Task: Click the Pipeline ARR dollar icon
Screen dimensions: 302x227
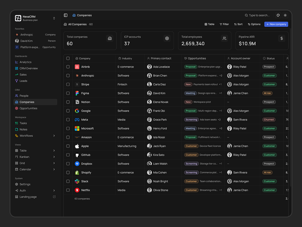Action: coord(282,38)
